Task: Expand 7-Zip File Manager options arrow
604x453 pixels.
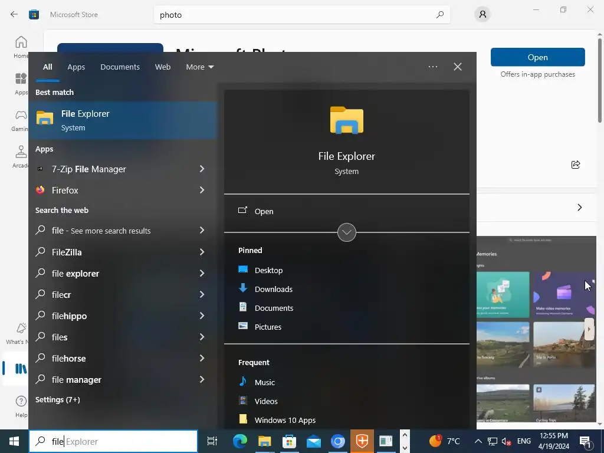Action: click(202, 169)
